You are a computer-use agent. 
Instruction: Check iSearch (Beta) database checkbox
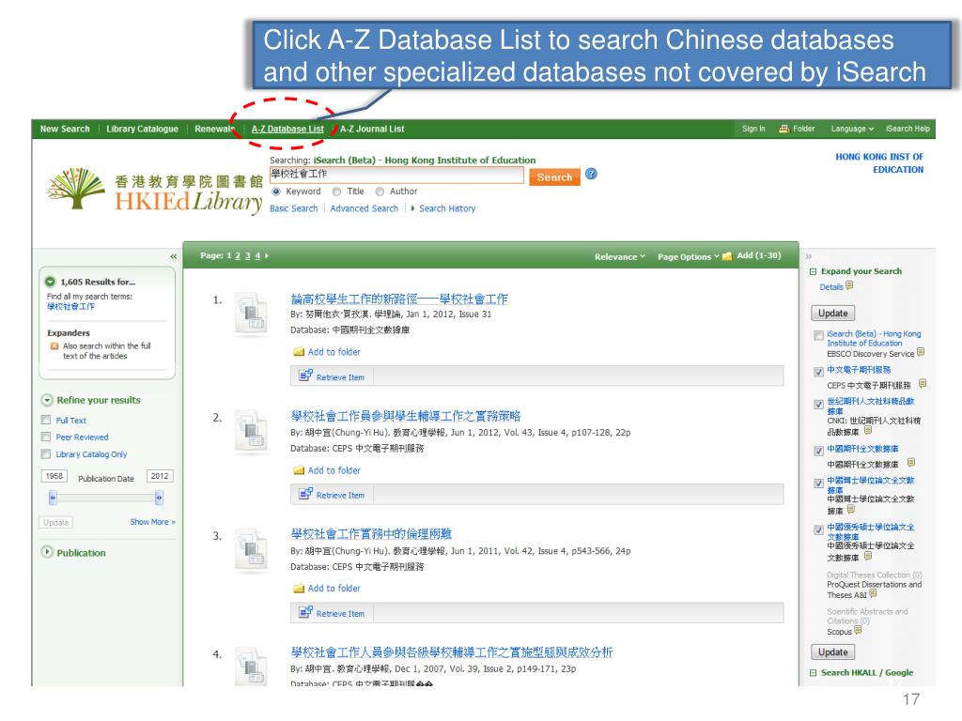tap(818, 335)
